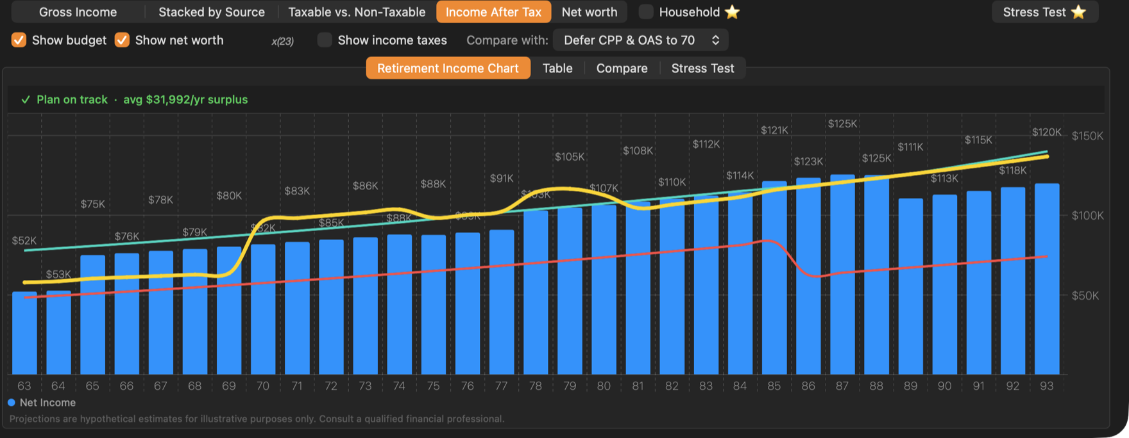Click the star icon beside Household
This screenshot has width=1129, height=438.
732,12
